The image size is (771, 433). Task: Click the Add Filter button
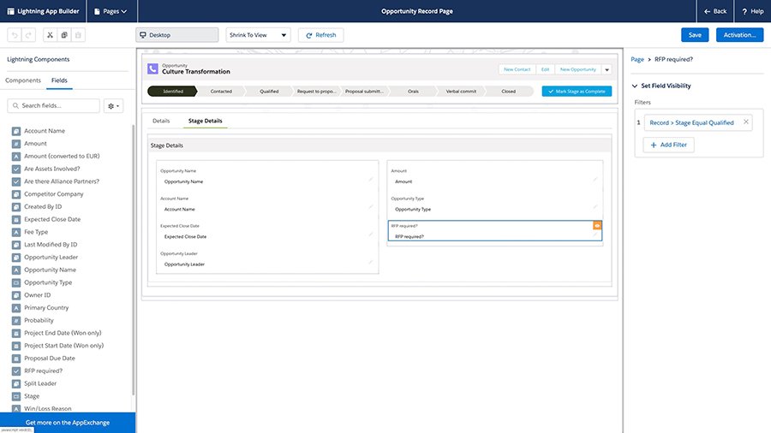pyautogui.click(x=669, y=145)
